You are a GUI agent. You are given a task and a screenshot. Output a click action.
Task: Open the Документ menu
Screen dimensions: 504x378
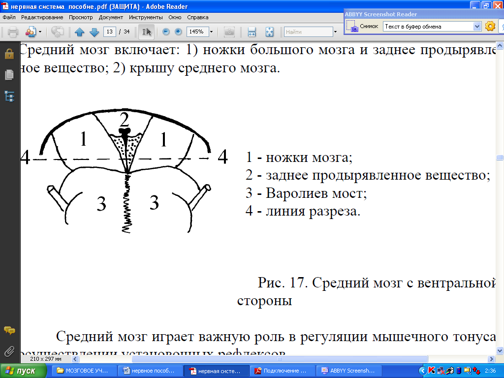111,17
